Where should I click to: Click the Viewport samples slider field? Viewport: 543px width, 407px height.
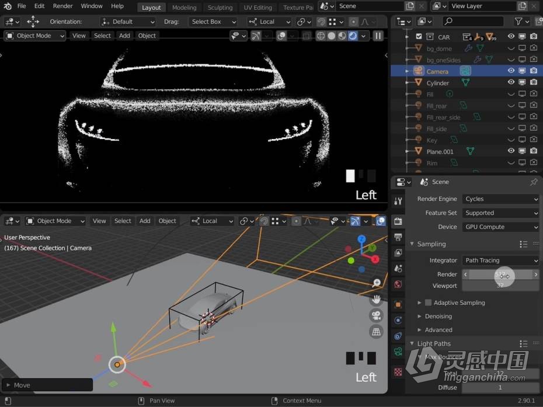[x=501, y=286]
